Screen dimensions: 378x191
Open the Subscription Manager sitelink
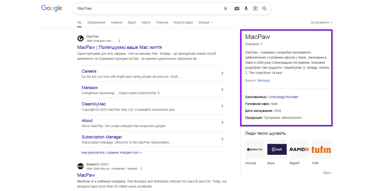click(x=102, y=137)
